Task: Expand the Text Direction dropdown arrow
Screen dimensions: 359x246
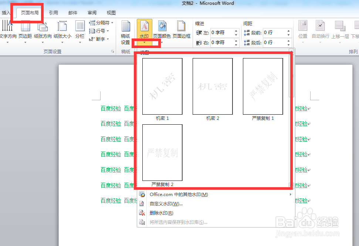Action: pyautogui.click(x=7, y=43)
